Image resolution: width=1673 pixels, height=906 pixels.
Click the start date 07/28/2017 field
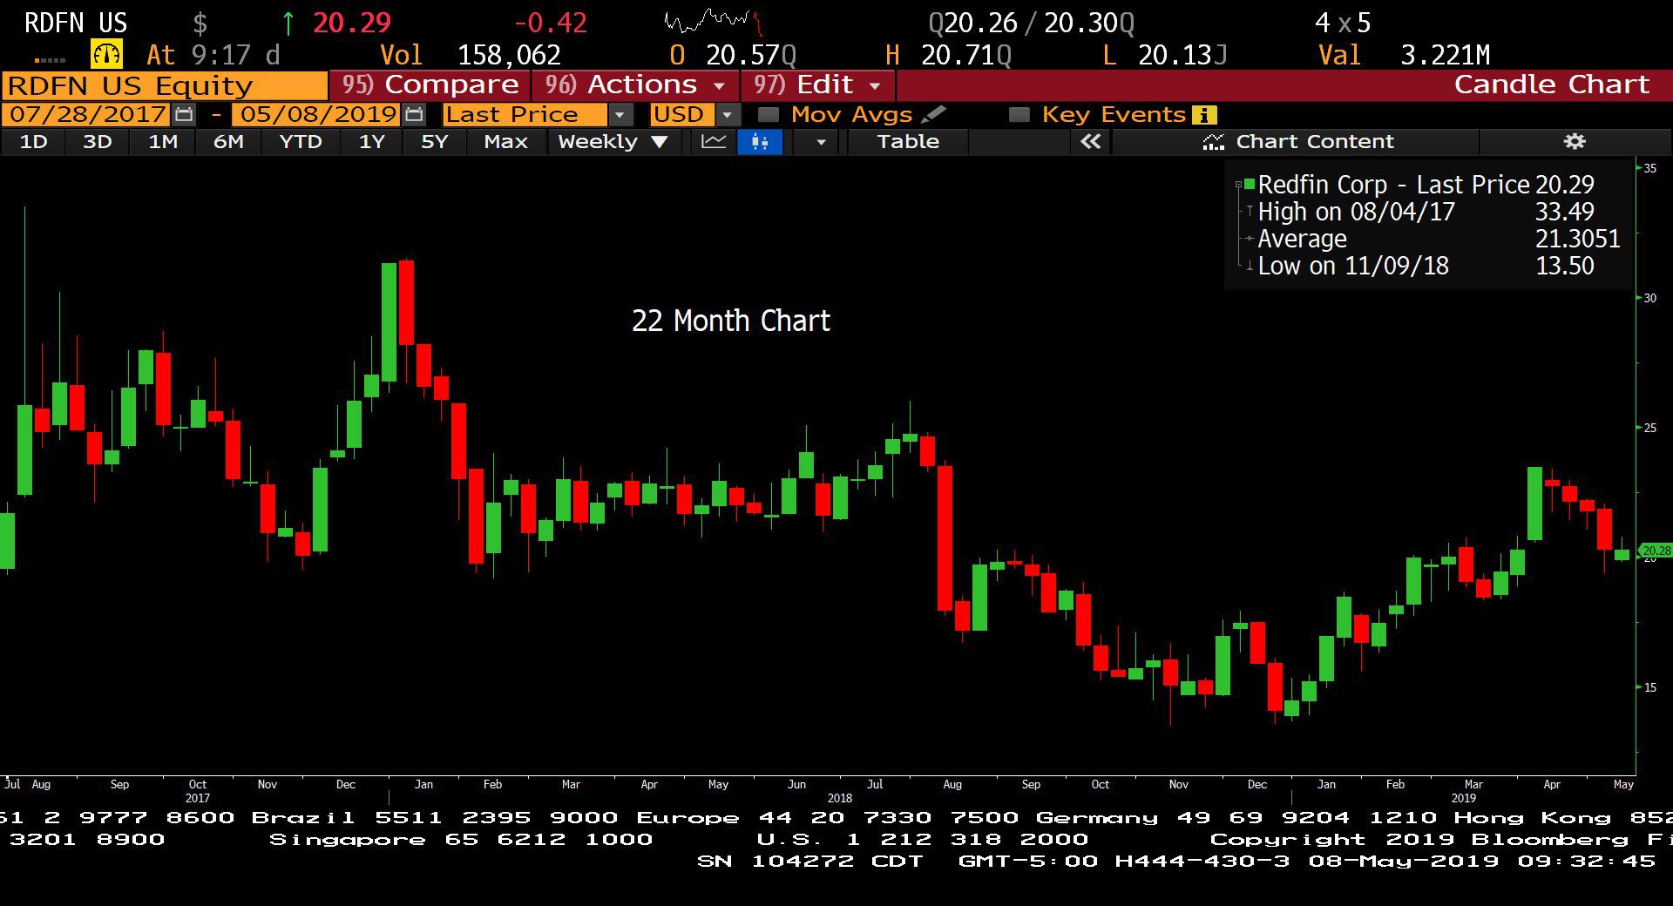[x=87, y=114]
